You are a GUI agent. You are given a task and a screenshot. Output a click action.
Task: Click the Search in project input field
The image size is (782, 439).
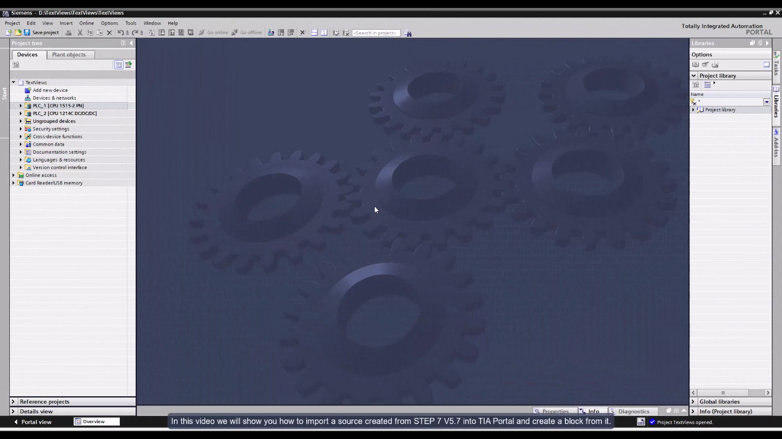click(x=376, y=33)
